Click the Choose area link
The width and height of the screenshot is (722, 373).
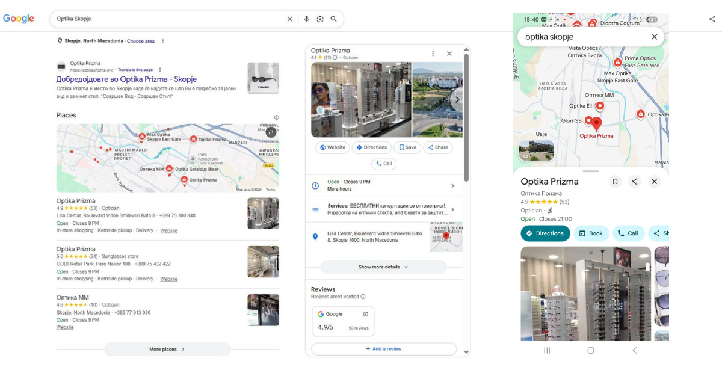click(140, 42)
